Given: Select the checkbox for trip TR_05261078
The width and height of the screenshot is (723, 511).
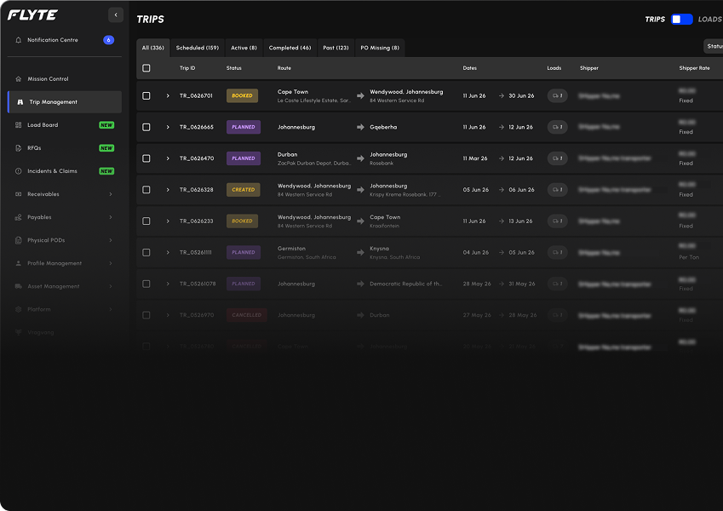Looking at the screenshot, I should tap(146, 284).
